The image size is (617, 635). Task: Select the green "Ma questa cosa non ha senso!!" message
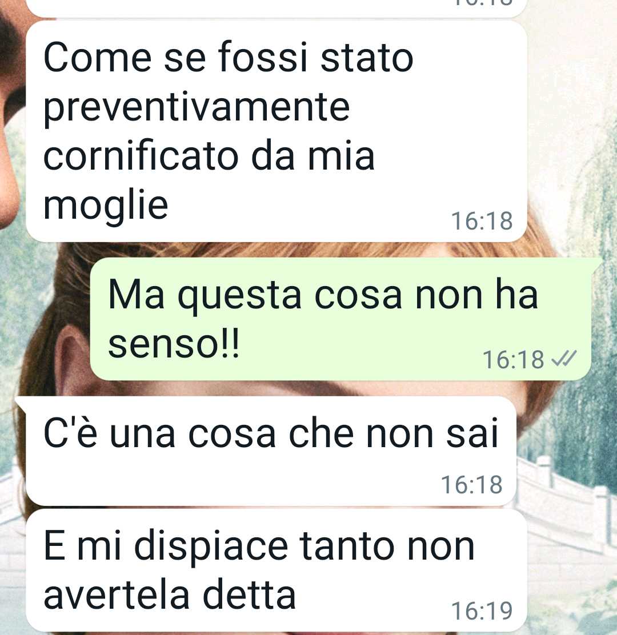[340, 319]
